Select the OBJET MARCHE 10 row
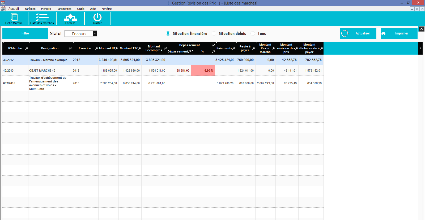The image size is (425, 220). coord(42,71)
